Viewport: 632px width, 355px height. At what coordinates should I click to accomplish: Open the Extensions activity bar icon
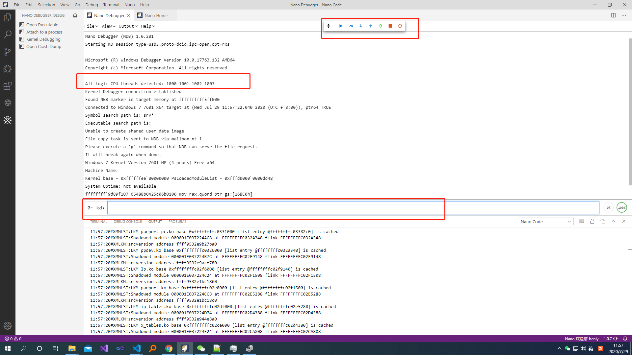8,86
